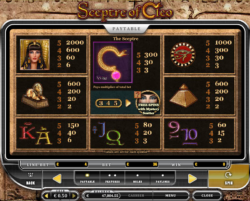The image size is (250, 201).
Task: Open the Menu button
Action: click(x=171, y=195)
